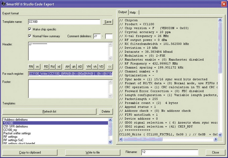Viewport: 228px width, 158px height.
Task: Click the Filename input field
Action: tap(170, 152)
